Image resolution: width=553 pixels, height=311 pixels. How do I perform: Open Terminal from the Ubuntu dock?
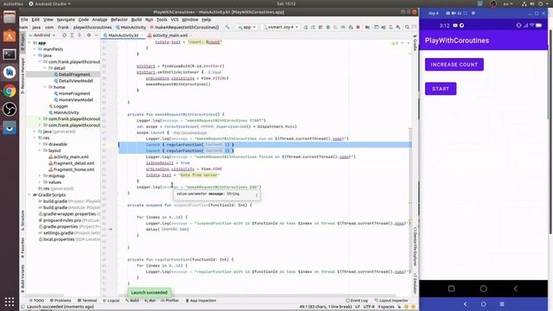point(10,54)
